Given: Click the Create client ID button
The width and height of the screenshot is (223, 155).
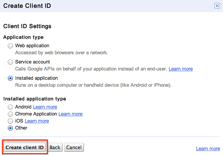Looking at the screenshot, I should pos(25,147).
